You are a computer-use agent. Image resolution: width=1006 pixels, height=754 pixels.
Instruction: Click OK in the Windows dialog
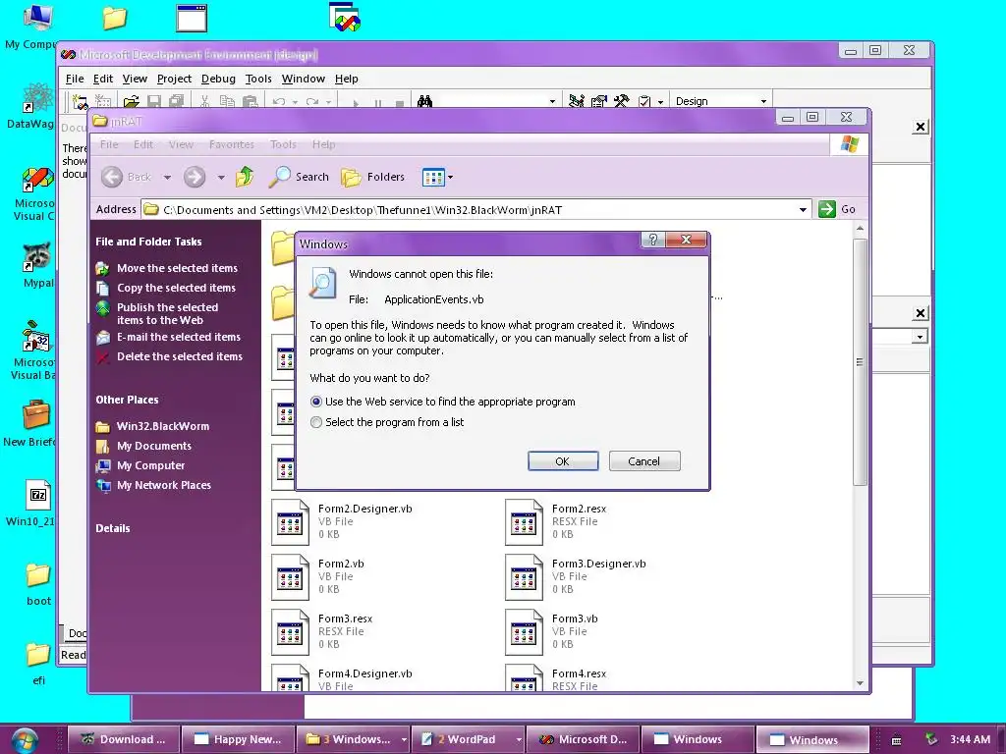pos(563,461)
